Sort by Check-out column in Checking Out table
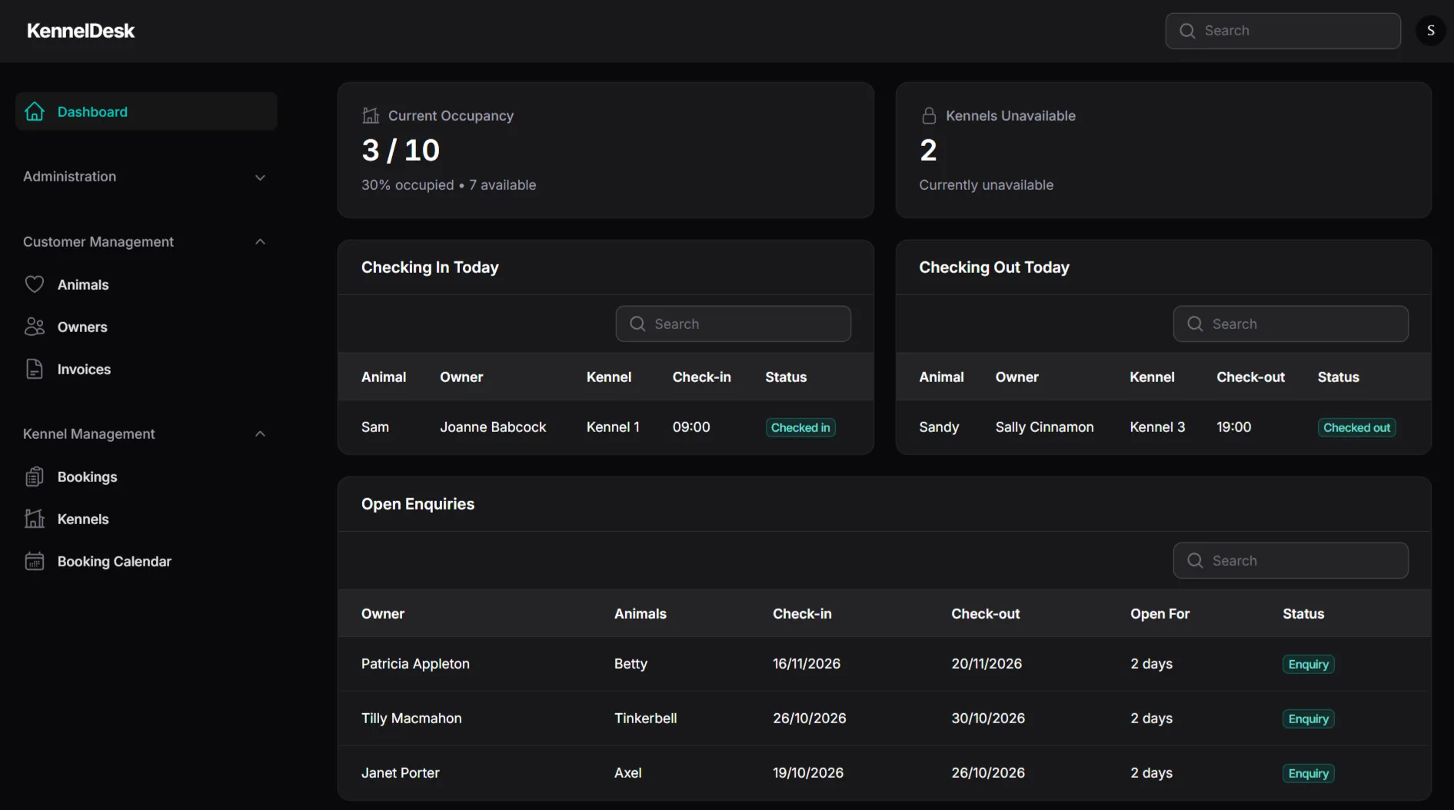 click(1250, 377)
